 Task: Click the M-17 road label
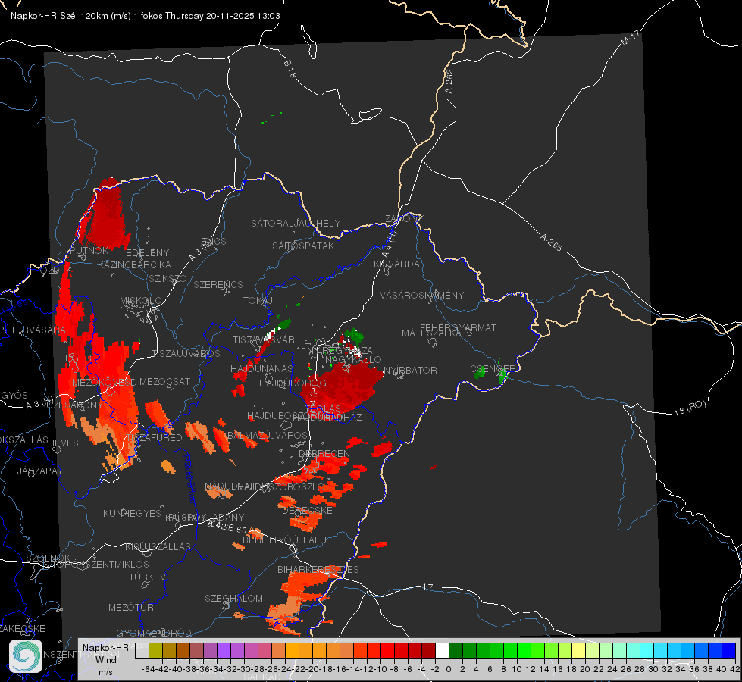click(x=630, y=37)
